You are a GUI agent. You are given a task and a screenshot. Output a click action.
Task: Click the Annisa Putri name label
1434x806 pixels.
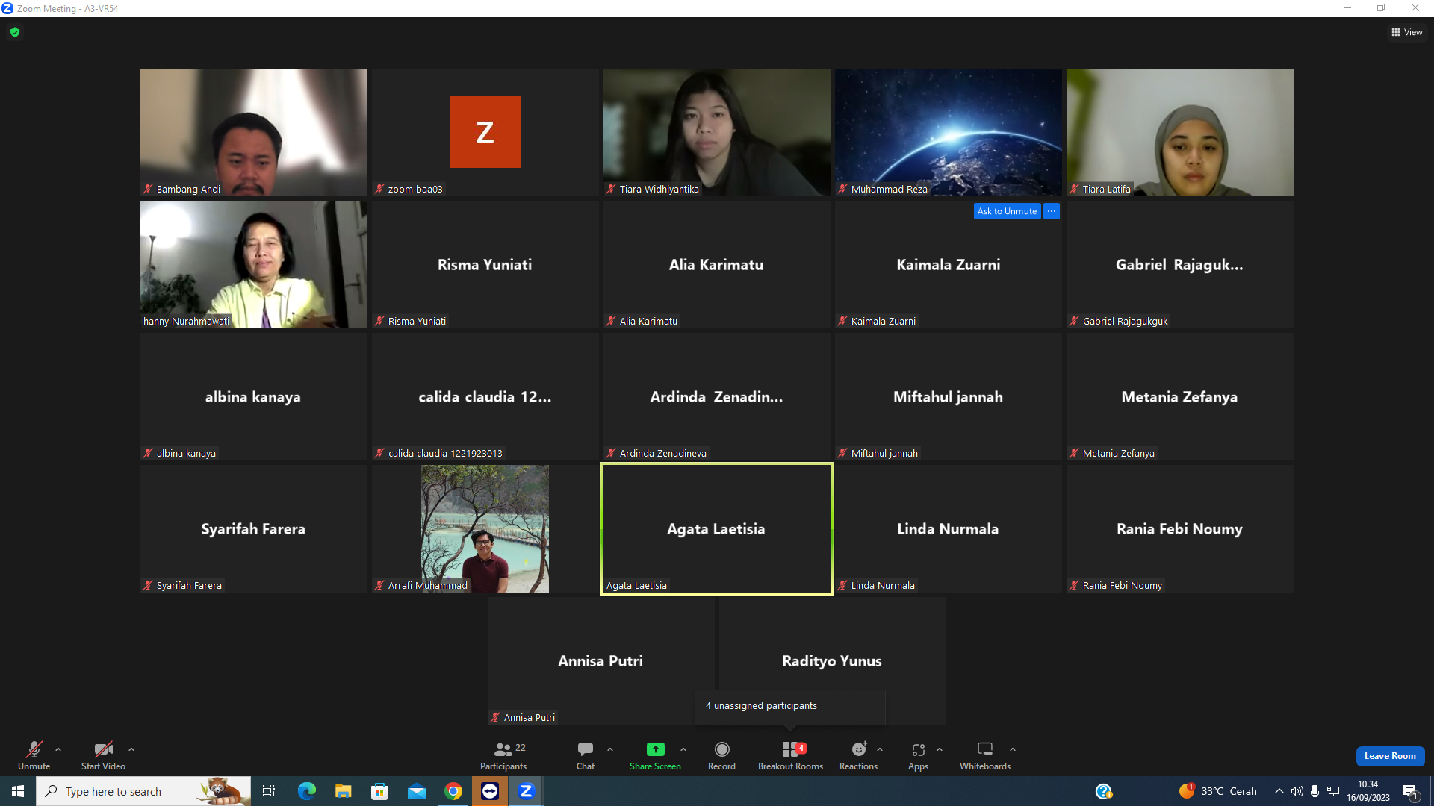(529, 718)
